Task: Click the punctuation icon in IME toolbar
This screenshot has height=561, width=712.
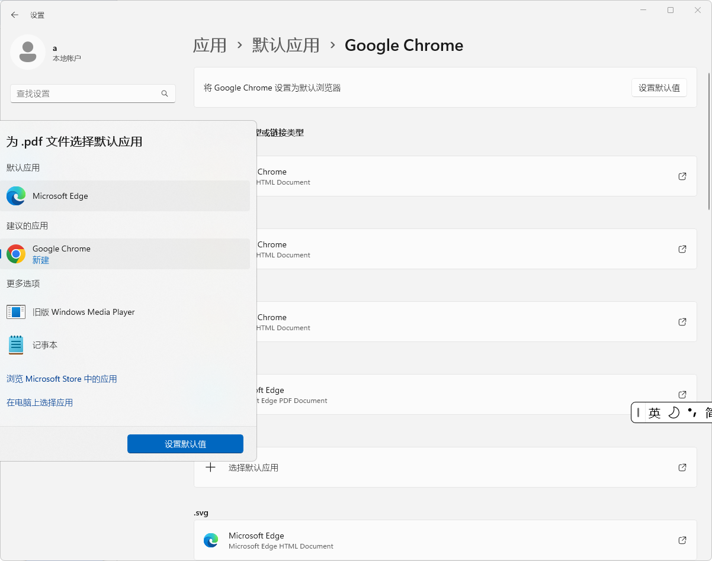Action: tap(692, 412)
